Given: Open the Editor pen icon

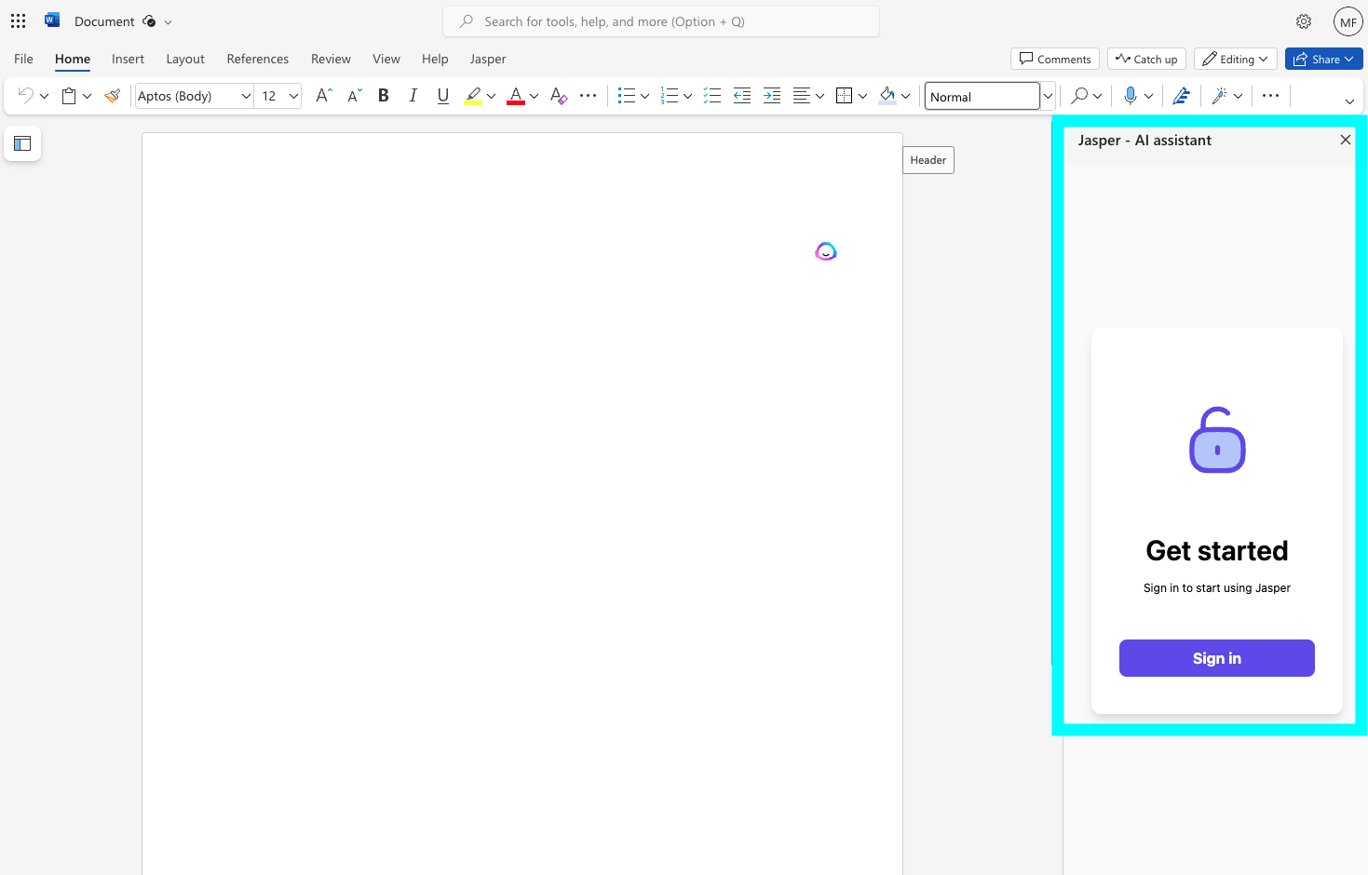Looking at the screenshot, I should pos(1181,95).
